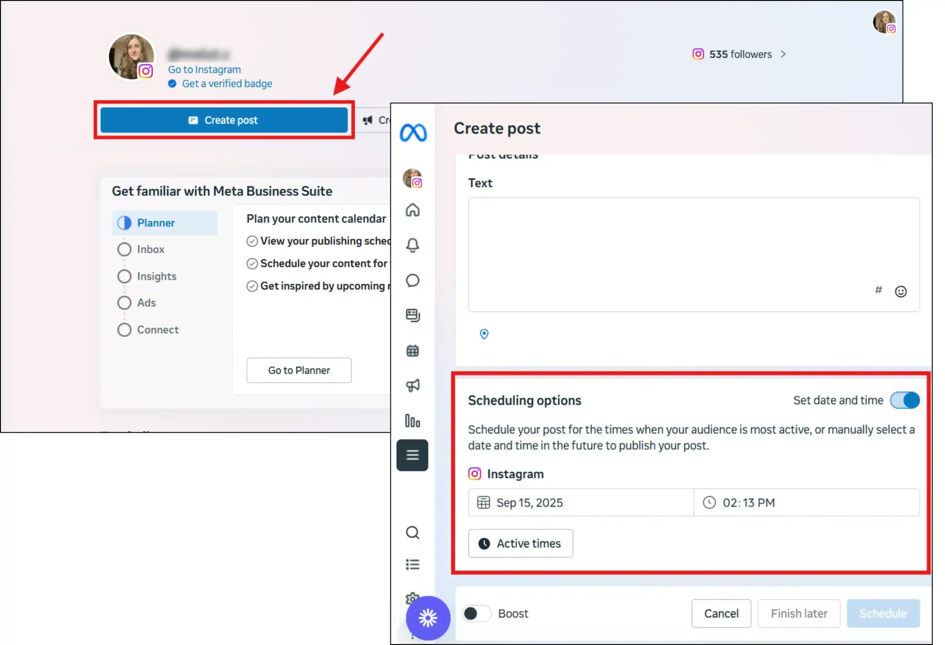945x645 pixels.
Task: Click the Scheduling options heading
Action: click(525, 400)
